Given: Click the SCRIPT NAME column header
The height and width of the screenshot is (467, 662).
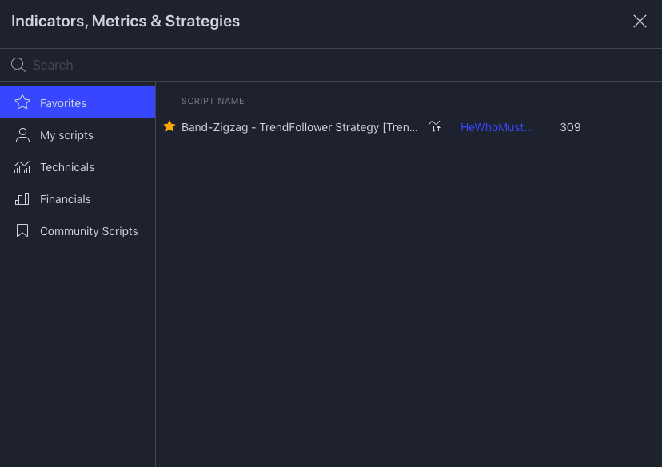Looking at the screenshot, I should pos(213,101).
